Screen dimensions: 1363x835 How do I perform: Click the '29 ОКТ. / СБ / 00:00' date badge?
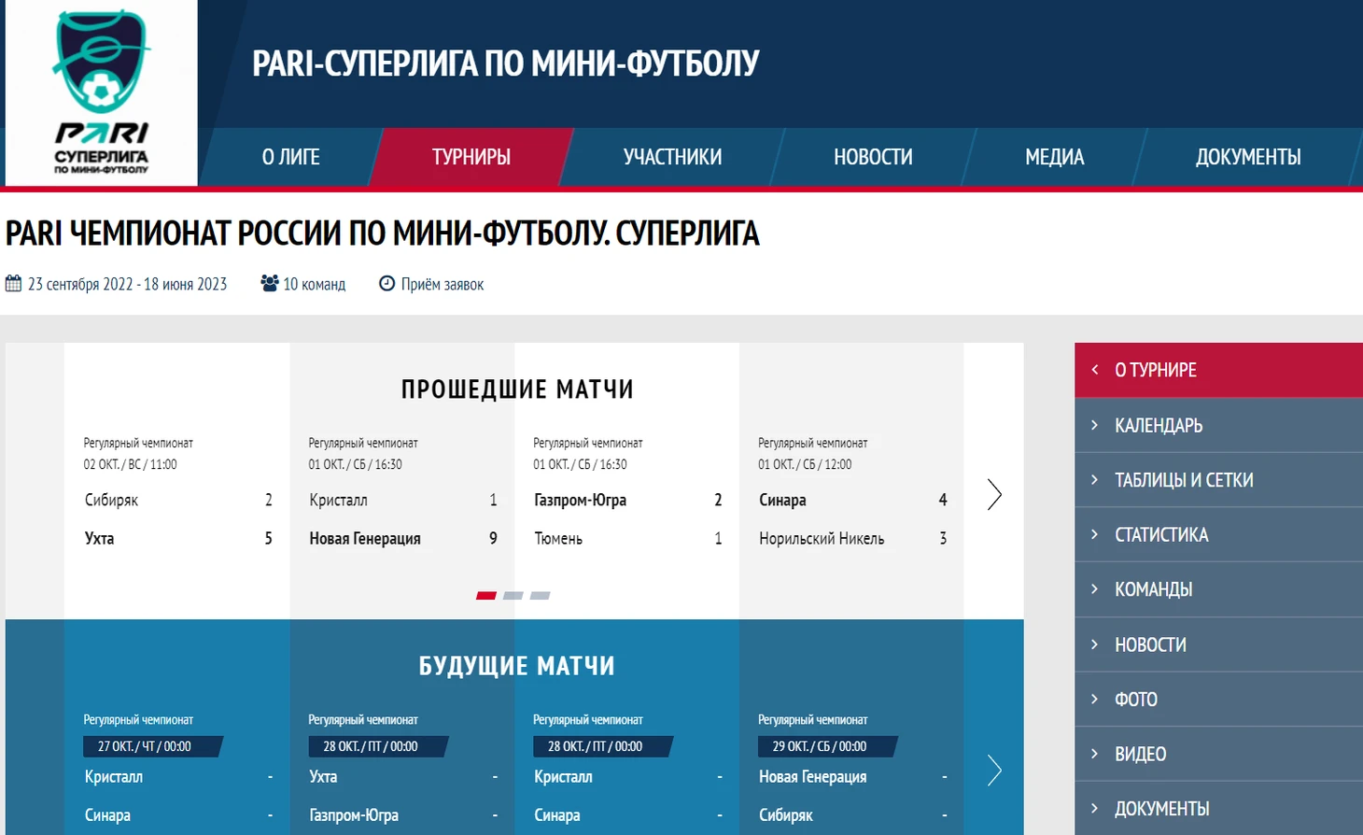(827, 746)
